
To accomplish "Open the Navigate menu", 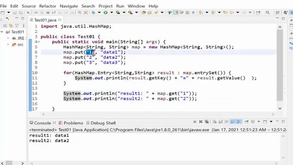I will pyautogui.click(x=69, y=6).
